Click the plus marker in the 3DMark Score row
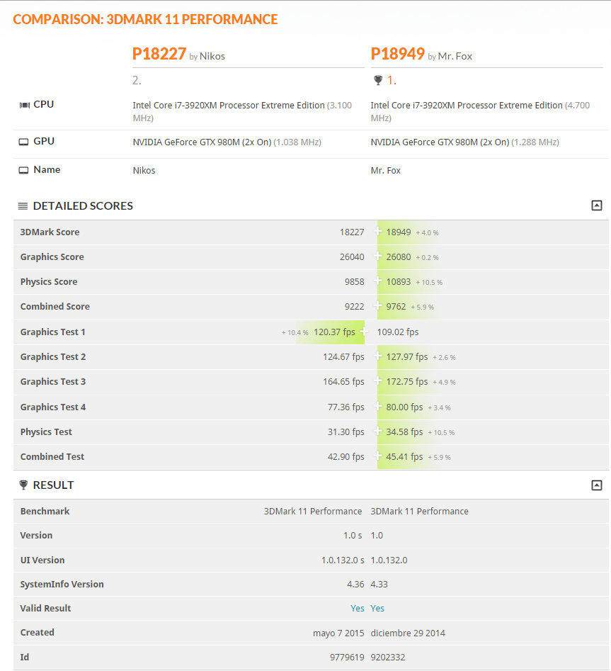 tap(377, 232)
